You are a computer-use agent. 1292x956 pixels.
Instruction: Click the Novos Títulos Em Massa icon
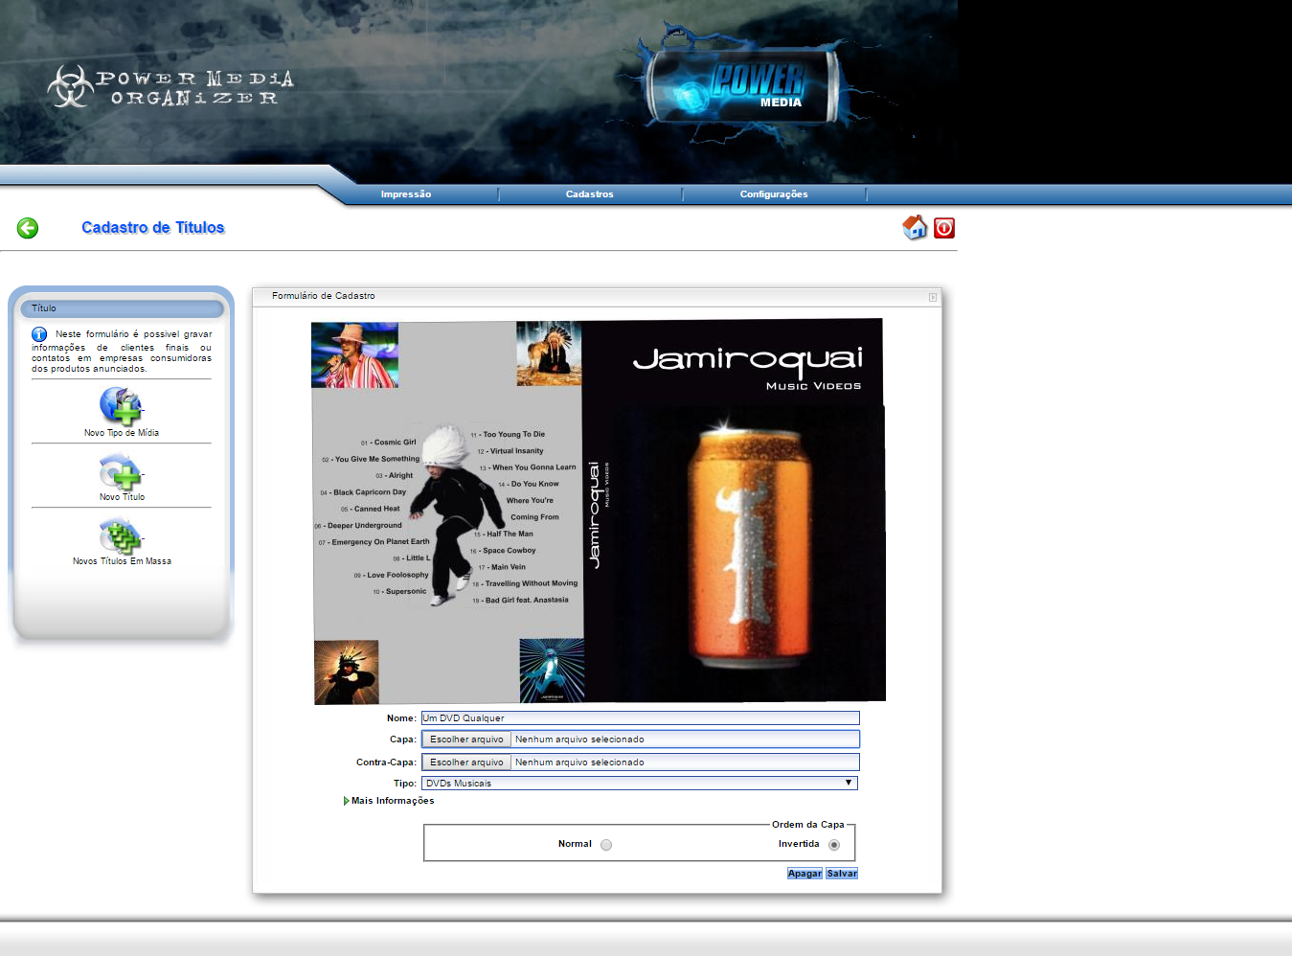pyautogui.click(x=121, y=535)
